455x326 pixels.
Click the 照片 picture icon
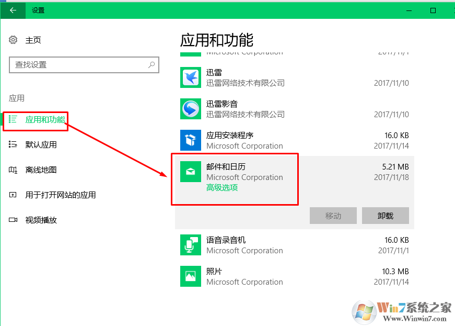click(x=191, y=276)
